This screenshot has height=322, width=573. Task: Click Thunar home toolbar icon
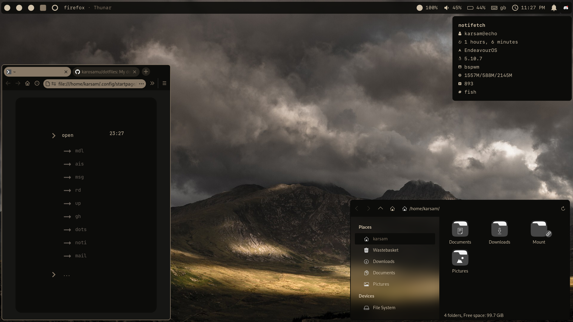392,209
